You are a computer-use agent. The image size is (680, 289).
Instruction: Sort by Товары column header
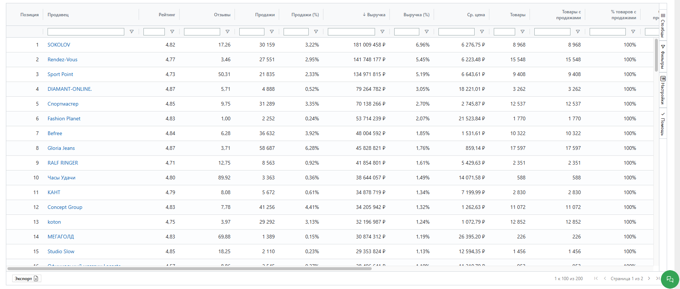tap(518, 15)
